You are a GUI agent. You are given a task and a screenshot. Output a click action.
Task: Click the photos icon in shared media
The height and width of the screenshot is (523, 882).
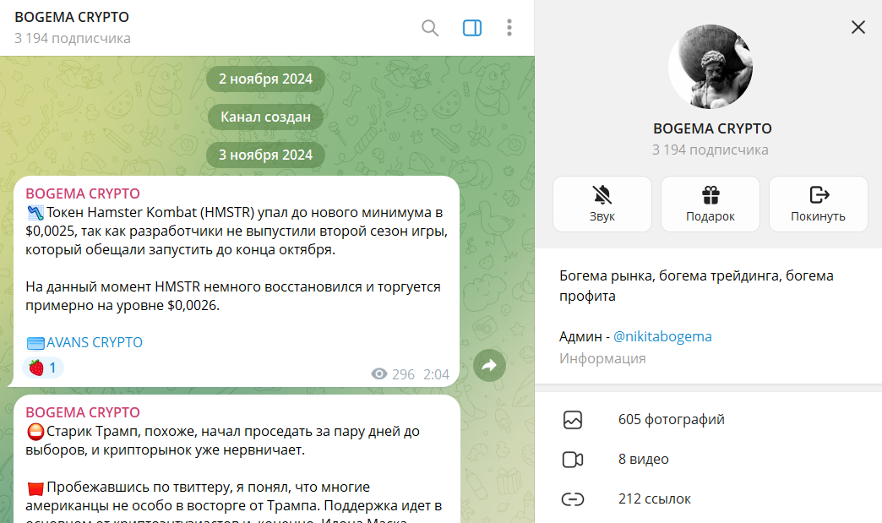[x=573, y=420]
